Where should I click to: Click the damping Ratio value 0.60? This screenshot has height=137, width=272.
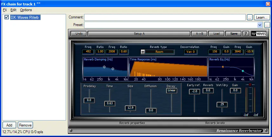[124, 51]
